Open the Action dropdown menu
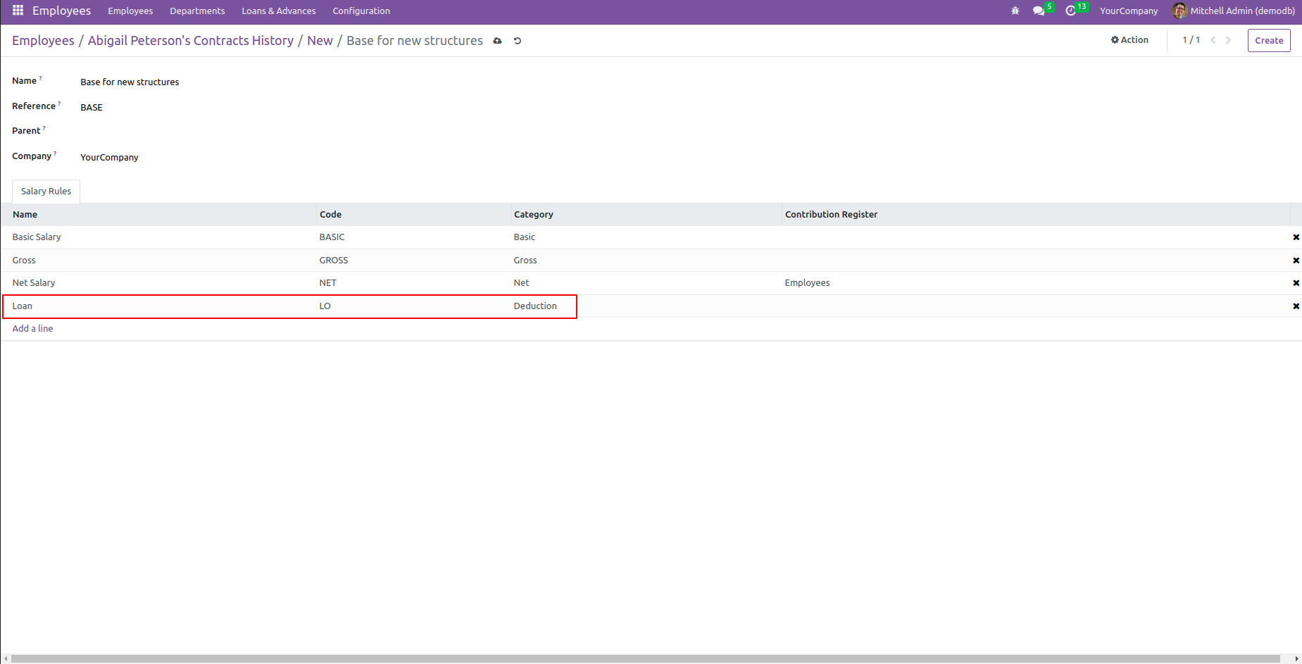 [1129, 40]
